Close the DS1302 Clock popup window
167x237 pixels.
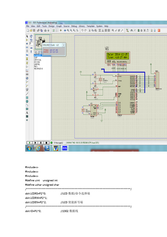pos(64,45)
